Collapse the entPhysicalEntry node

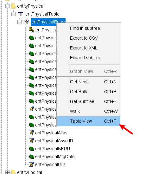coord(20,22)
